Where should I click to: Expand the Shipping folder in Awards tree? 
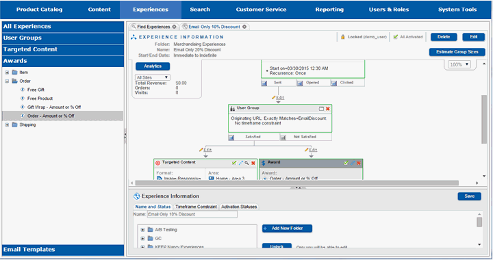[x=7, y=125]
